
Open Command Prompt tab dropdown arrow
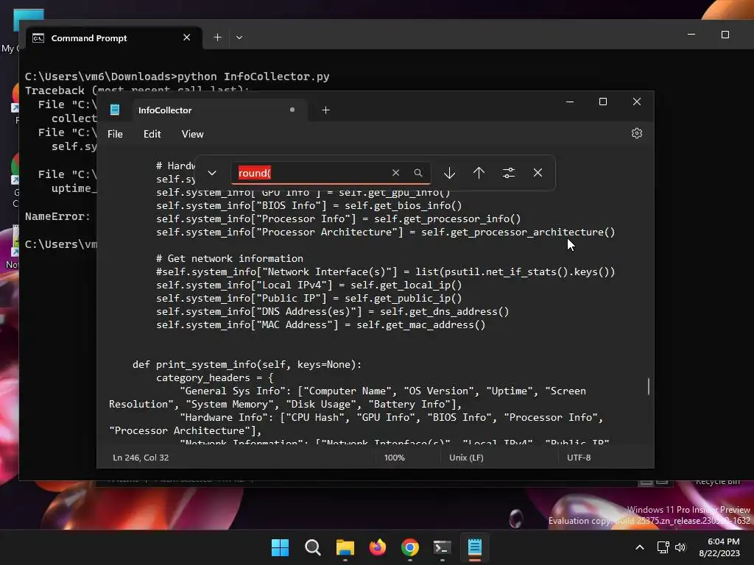239,38
